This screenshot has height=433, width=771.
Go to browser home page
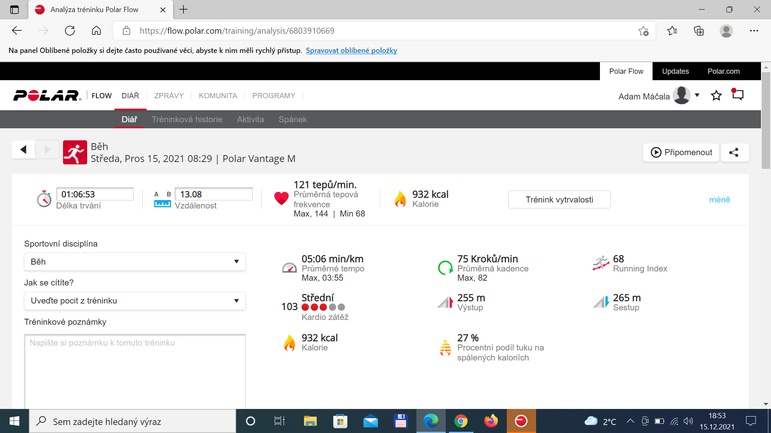96,31
